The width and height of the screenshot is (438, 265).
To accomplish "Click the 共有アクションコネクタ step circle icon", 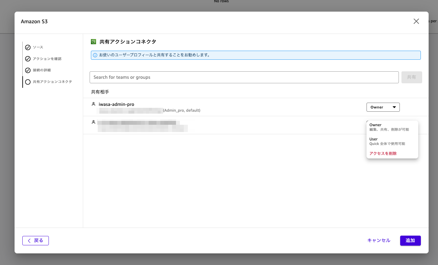I will click(28, 82).
